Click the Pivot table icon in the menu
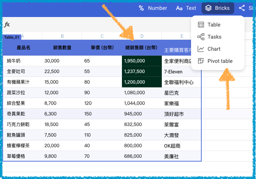 coord(201,61)
